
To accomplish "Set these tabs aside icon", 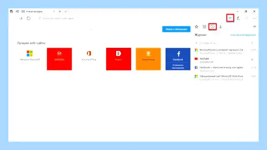I will pyautogui.click(x=17, y=11).
